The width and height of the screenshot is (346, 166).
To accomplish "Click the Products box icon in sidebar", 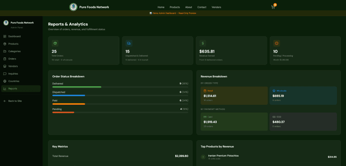I will (5, 44).
